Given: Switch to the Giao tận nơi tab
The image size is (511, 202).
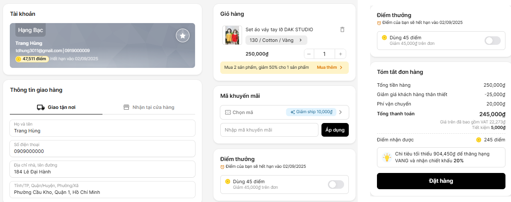Looking at the screenshot, I should 56,107.
